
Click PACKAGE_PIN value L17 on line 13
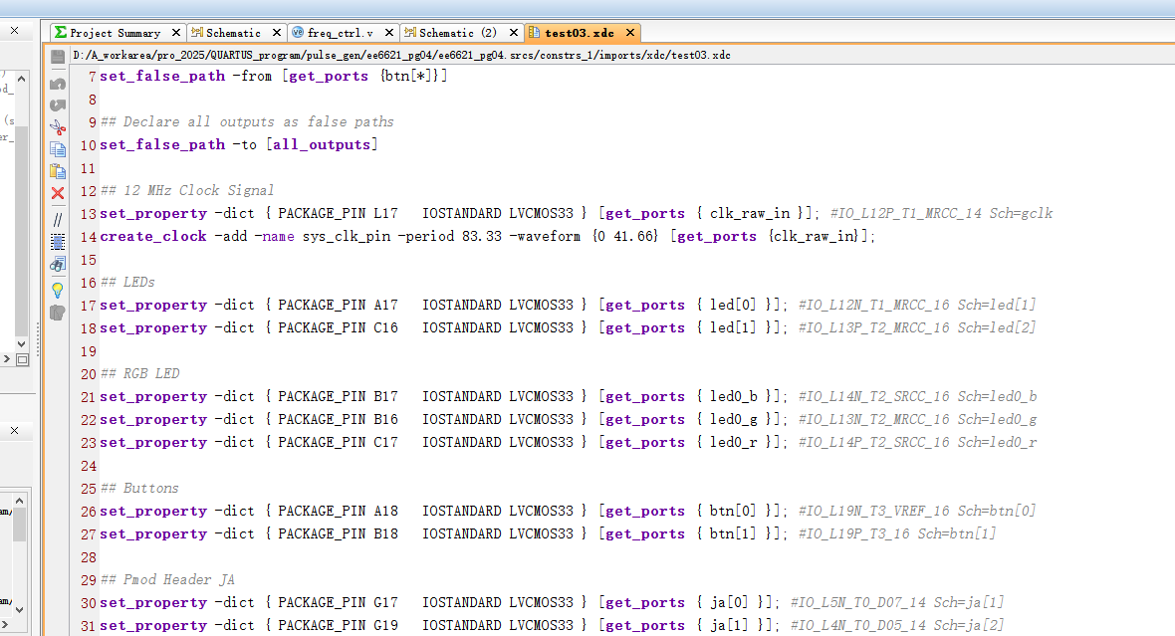(385, 214)
